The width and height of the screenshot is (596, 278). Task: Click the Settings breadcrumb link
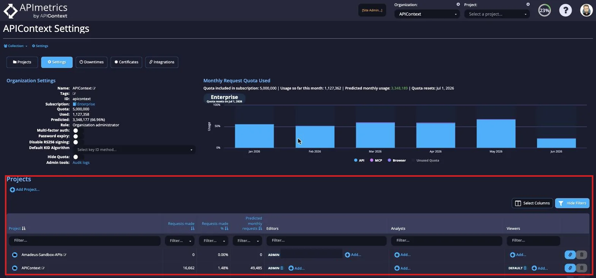[40, 46]
